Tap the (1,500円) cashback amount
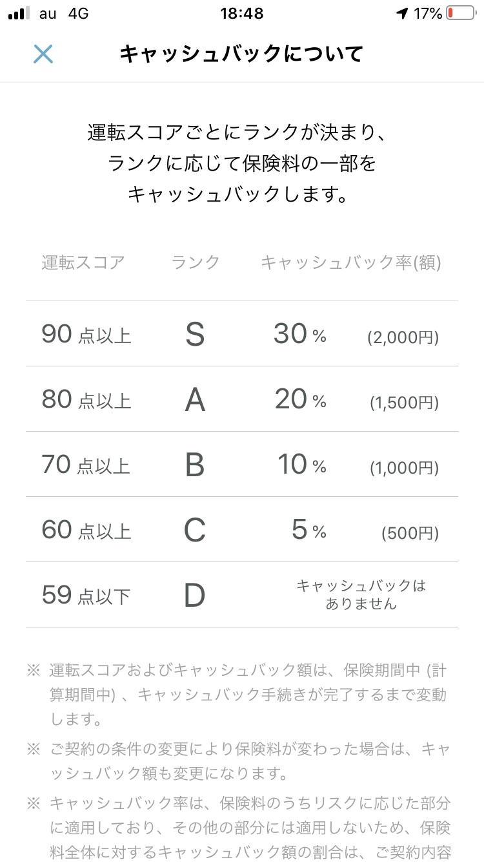This screenshot has height=862, width=484. pyautogui.click(x=404, y=403)
